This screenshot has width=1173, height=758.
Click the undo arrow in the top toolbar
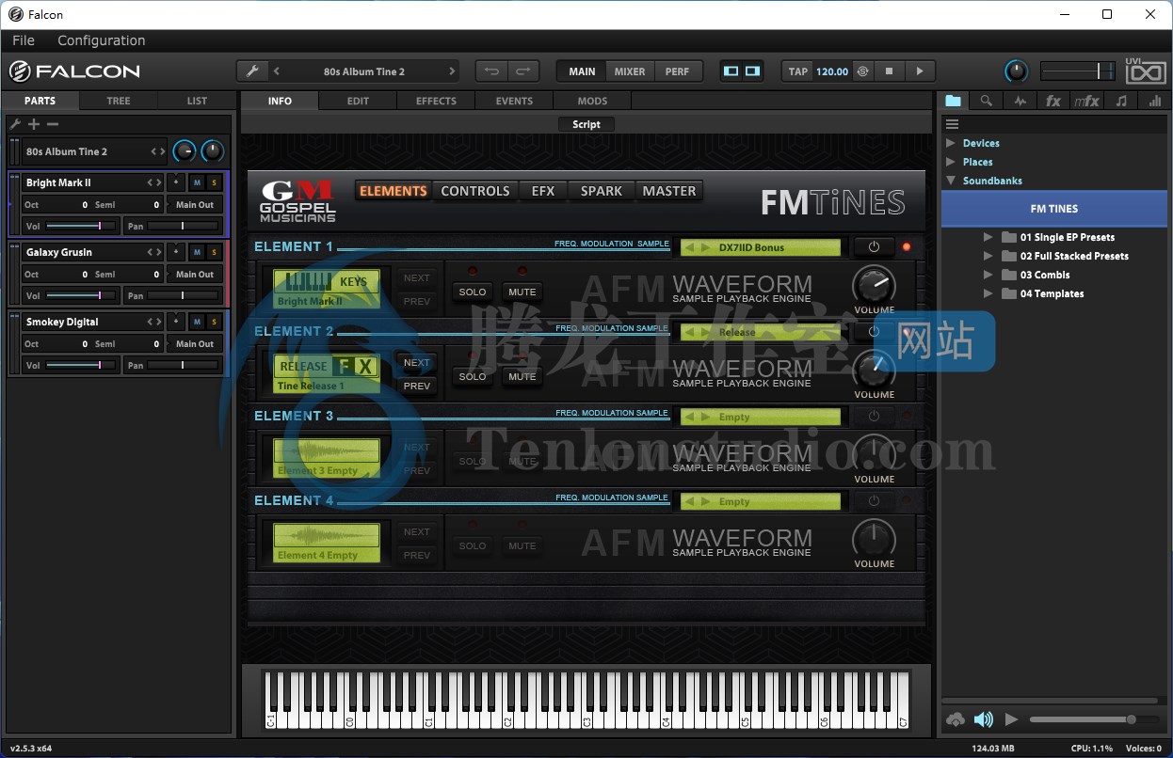[x=492, y=71]
